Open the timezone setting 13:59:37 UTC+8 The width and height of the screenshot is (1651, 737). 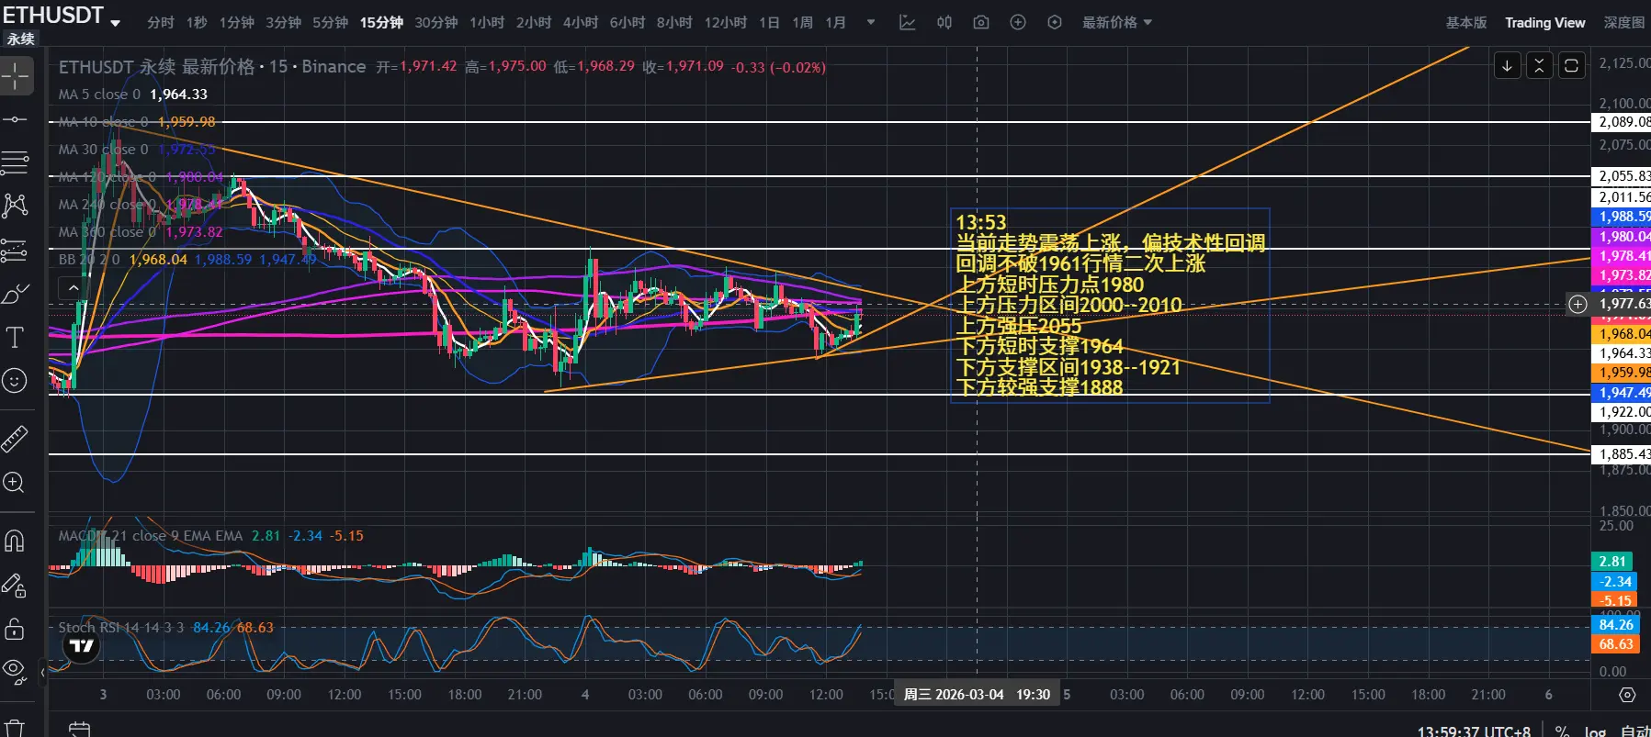point(1474,731)
